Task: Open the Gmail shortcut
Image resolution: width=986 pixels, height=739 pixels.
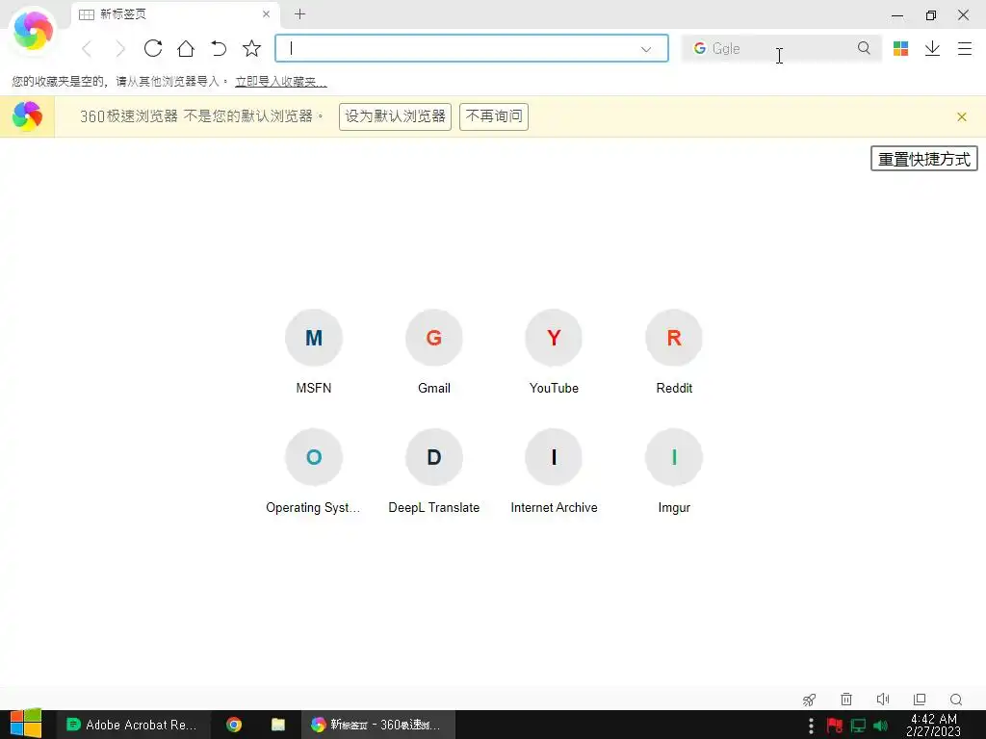Action: tap(434, 352)
